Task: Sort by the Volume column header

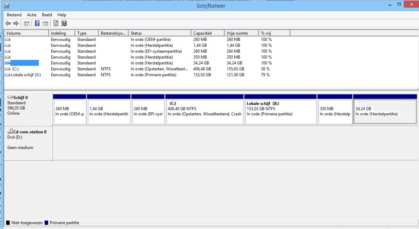Action: coord(26,33)
